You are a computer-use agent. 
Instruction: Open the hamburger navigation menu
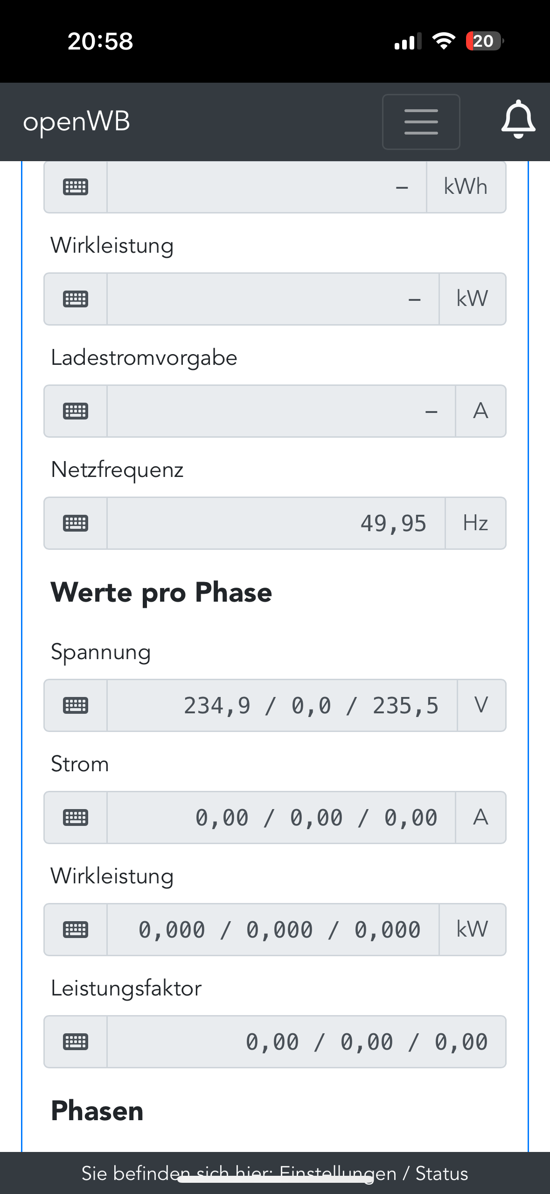[x=421, y=122]
